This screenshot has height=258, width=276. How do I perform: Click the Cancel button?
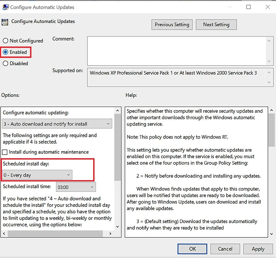click(225, 249)
